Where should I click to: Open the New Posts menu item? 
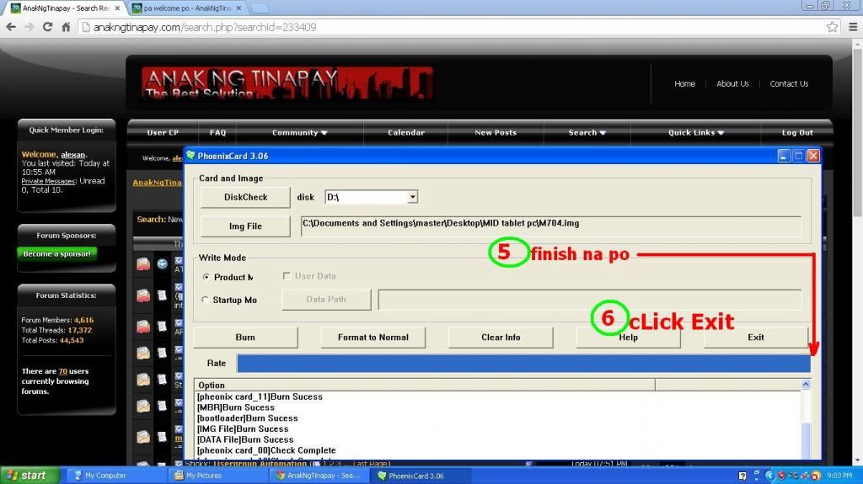tap(495, 132)
